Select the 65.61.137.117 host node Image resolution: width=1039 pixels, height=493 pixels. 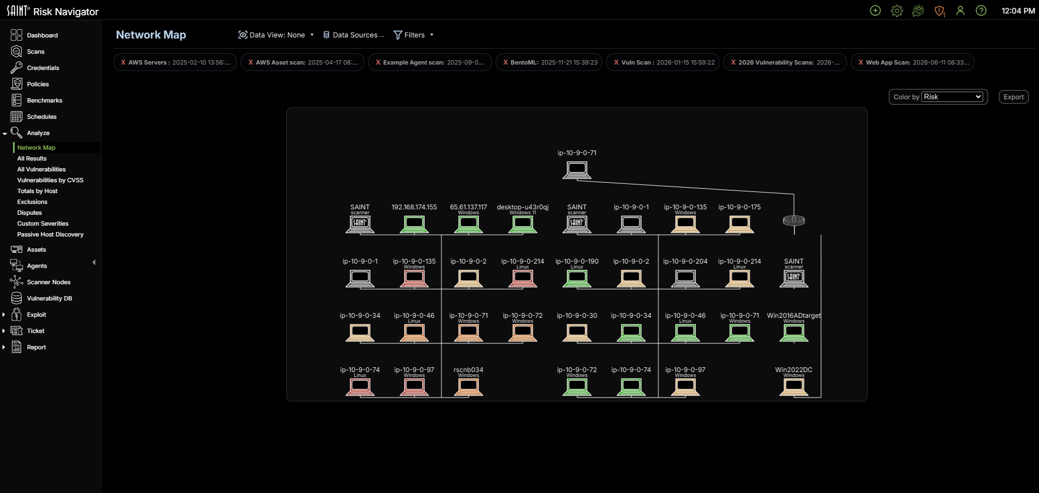[469, 224]
